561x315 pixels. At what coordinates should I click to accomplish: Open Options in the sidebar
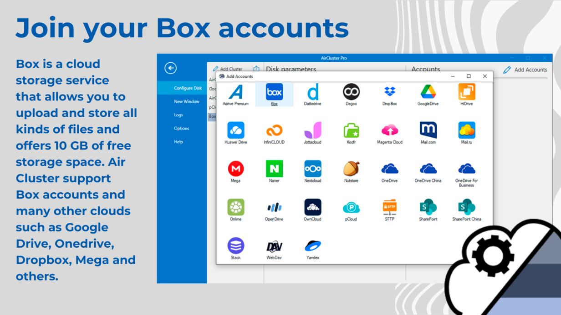coord(182,128)
